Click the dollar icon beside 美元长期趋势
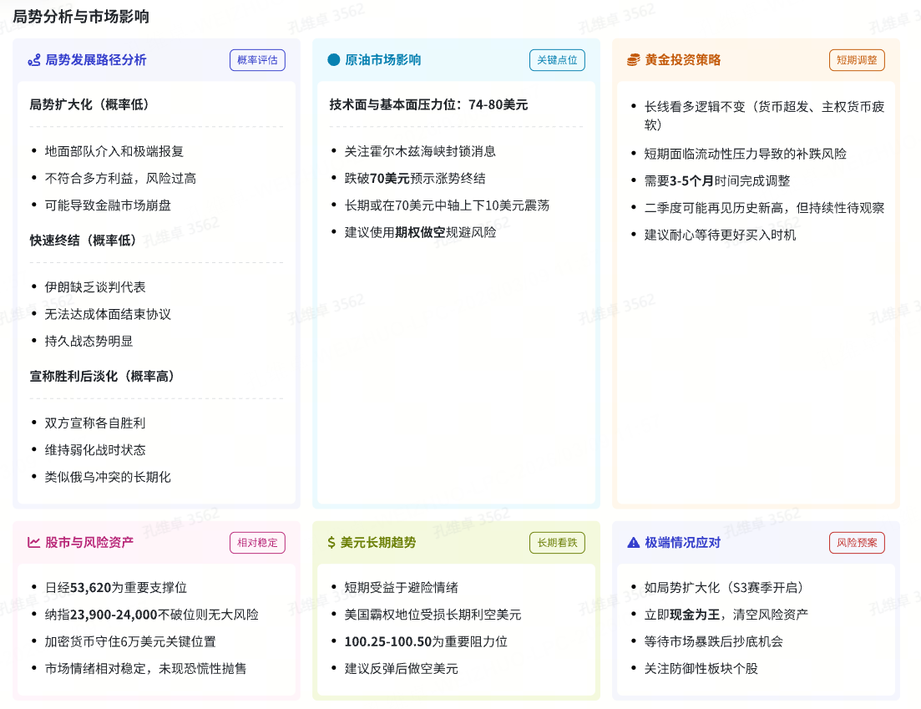This screenshot has height=709, width=921. pos(331,542)
